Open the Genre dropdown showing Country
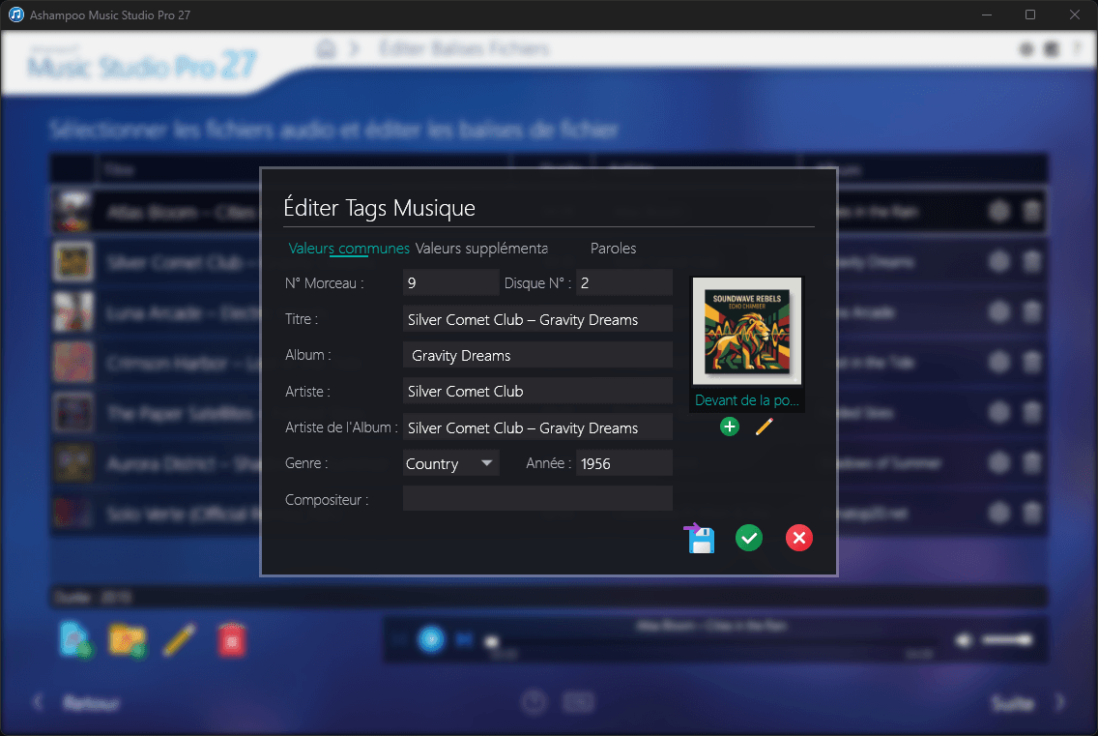1098x736 pixels. tap(451, 463)
